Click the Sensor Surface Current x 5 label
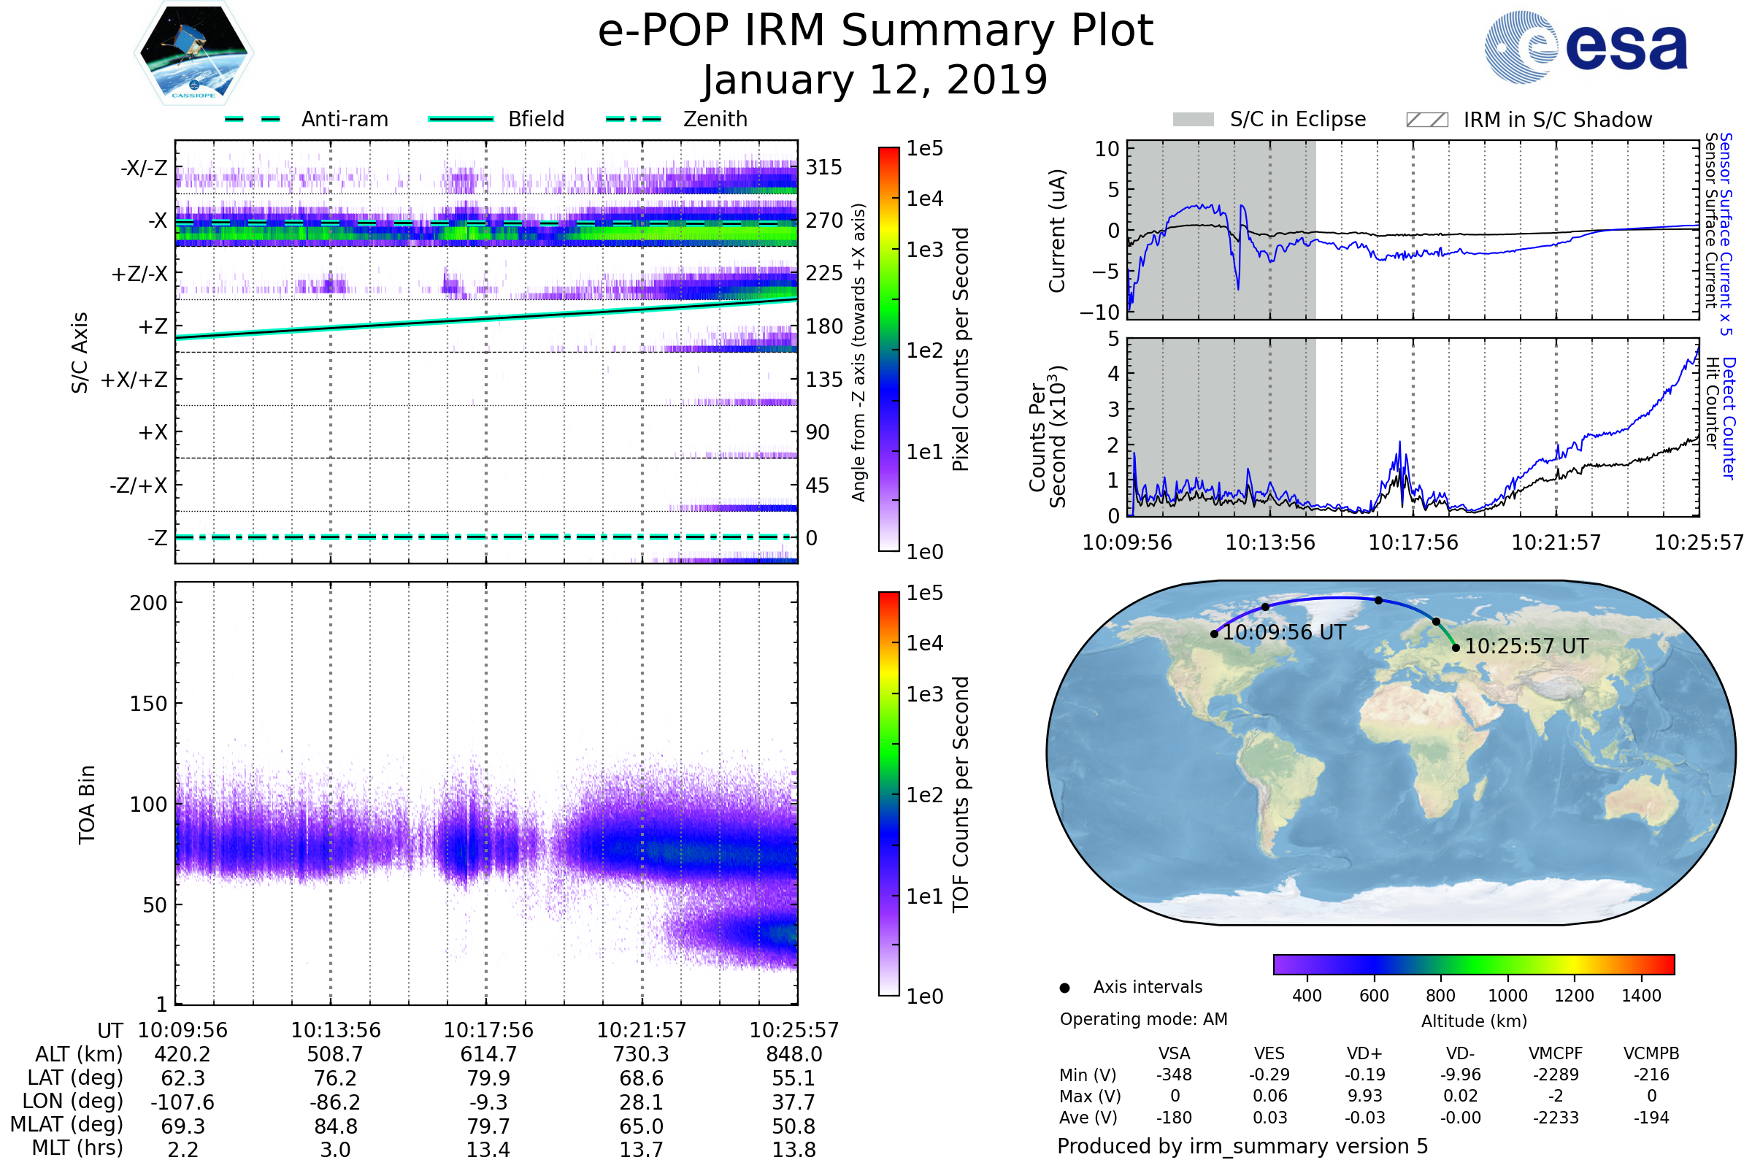The image size is (1752, 1168). click(1726, 234)
